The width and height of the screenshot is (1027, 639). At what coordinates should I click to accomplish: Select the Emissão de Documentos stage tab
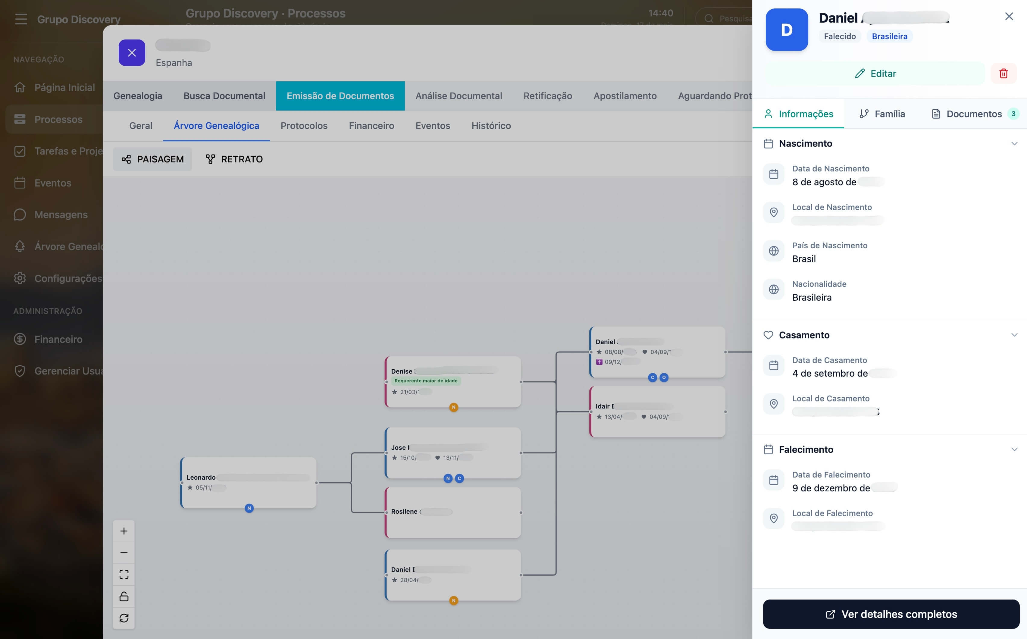click(x=340, y=96)
